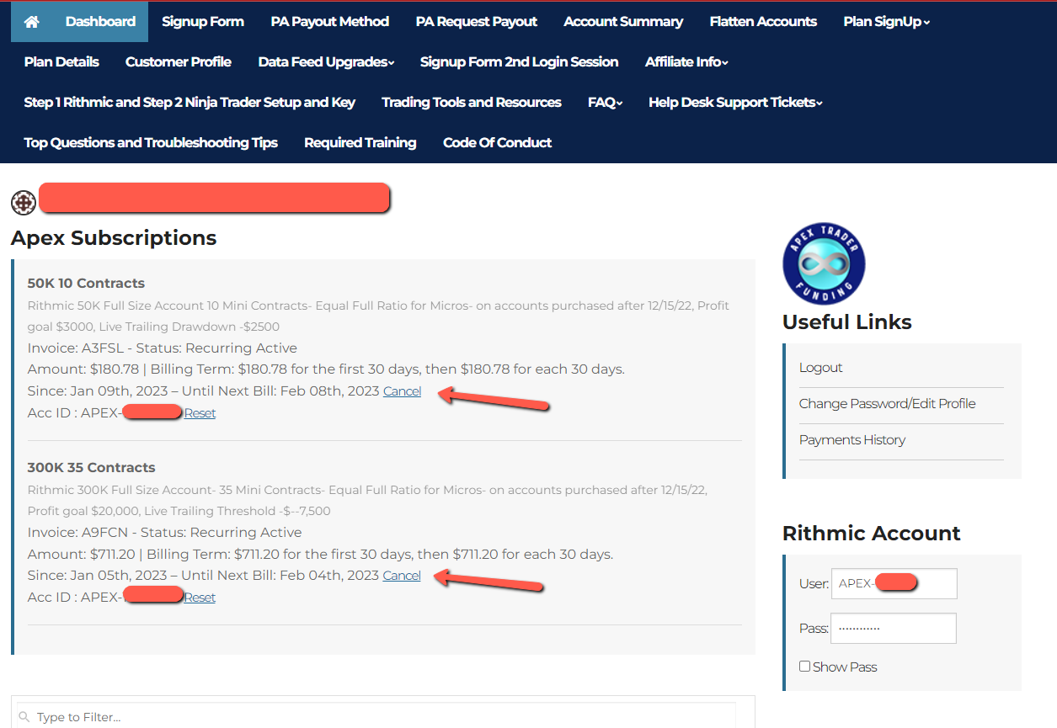Click invoice A3FSL status line

[x=163, y=348]
